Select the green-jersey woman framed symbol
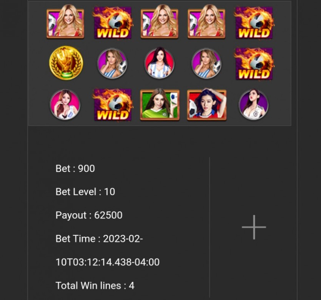 pos(160,104)
